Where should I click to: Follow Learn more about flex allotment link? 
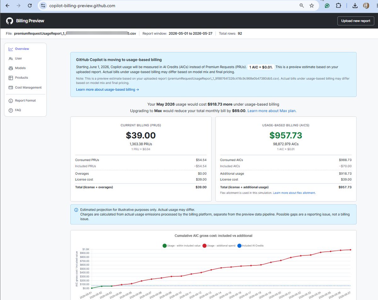coord(294,193)
